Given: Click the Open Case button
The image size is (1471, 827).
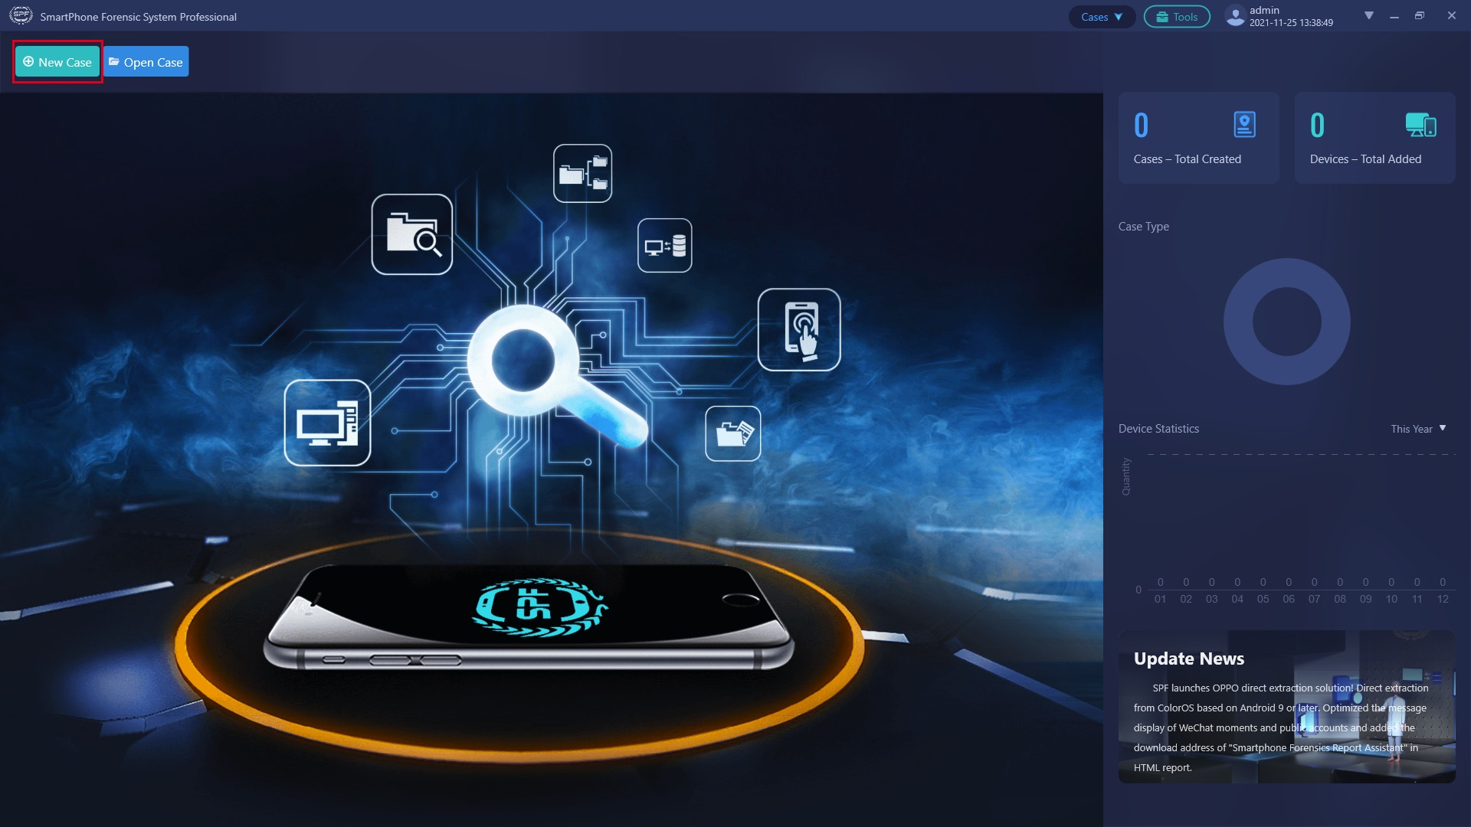Looking at the screenshot, I should pos(146,62).
